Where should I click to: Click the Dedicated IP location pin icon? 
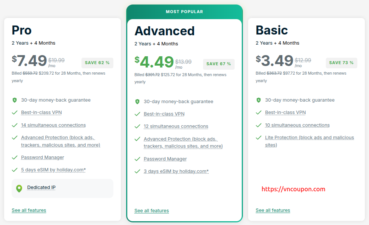[x=19, y=188]
